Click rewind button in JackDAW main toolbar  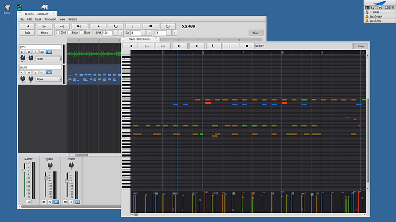45,26
